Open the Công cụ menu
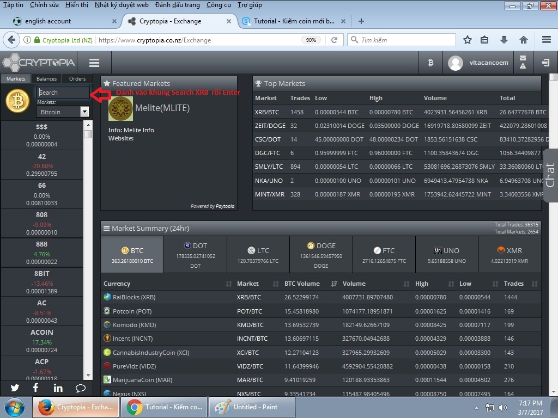The width and height of the screenshot is (558, 418). 219,5
